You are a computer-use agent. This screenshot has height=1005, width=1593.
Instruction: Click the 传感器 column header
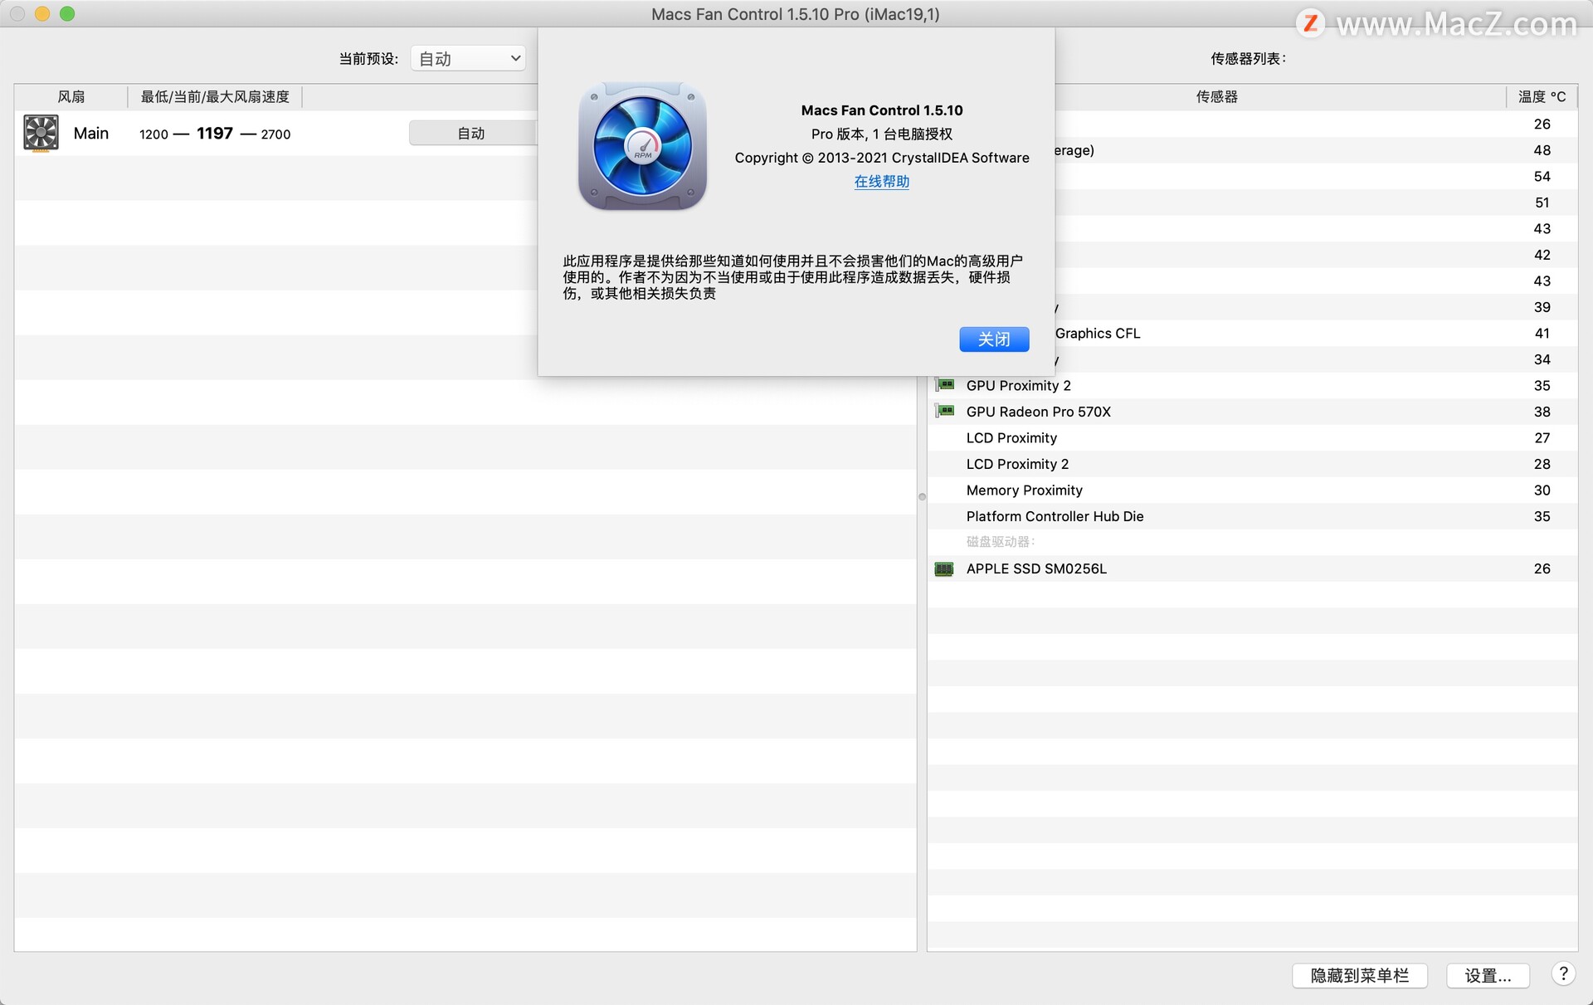pyautogui.click(x=1216, y=96)
